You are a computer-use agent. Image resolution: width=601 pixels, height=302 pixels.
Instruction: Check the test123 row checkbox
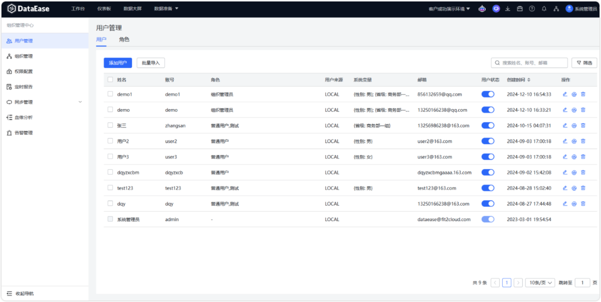[x=110, y=188]
